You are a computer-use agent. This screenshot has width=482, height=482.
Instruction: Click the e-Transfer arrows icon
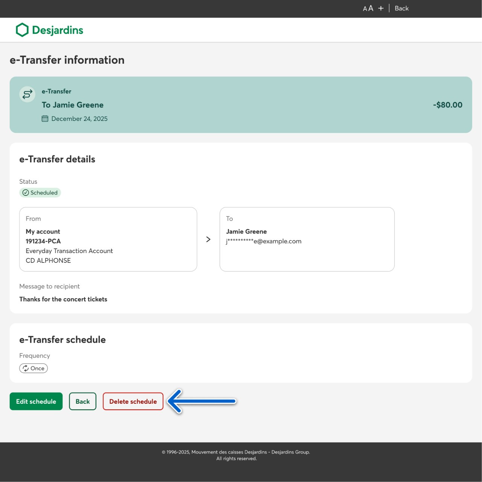pyautogui.click(x=27, y=94)
